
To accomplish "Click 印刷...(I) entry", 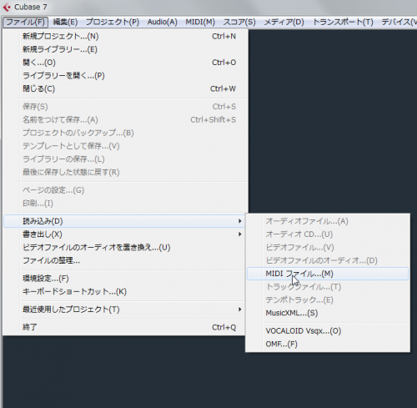I will coord(125,203).
